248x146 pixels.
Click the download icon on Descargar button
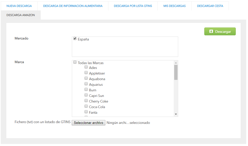tap(211, 31)
